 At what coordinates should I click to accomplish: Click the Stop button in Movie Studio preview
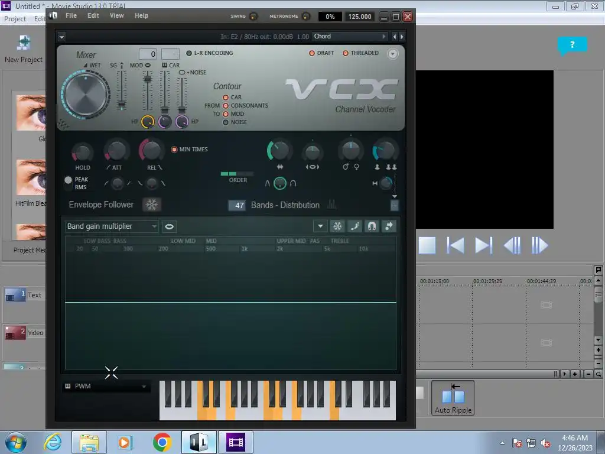[x=427, y=245]
